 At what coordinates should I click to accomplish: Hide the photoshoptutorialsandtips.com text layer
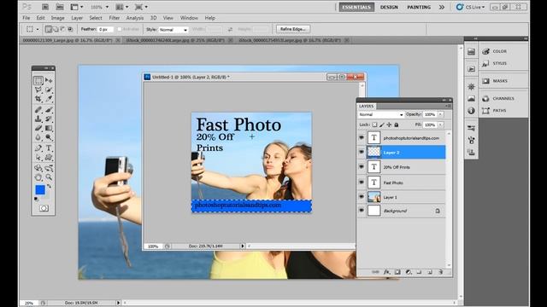pyautogui.click(x=362, y=138)
